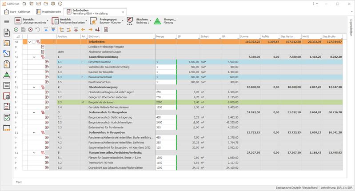Click the undo arrow icon
The image size is (355, 191).
[37, 29]
